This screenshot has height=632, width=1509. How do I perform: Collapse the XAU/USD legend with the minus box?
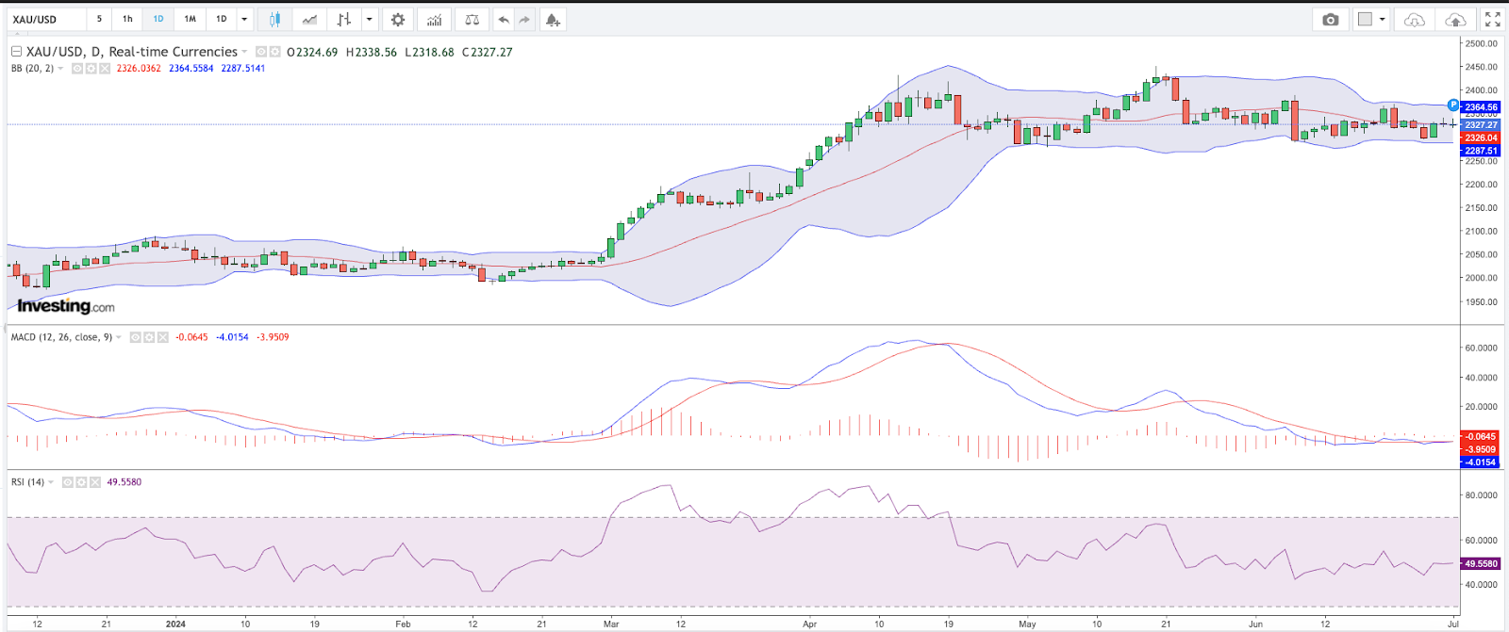16,52
